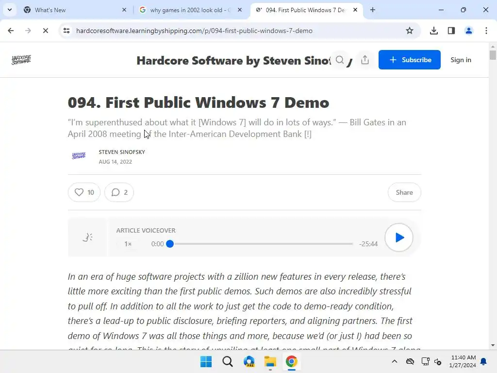Click the voiceover progress track
497x373 pixels.
click(262, 244)
